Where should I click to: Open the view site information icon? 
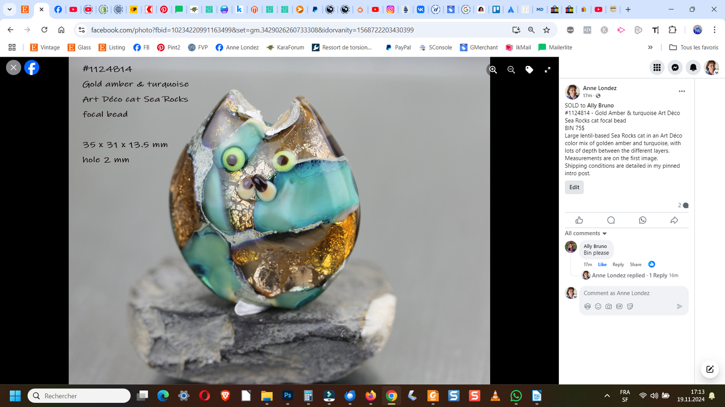[81, 30]
